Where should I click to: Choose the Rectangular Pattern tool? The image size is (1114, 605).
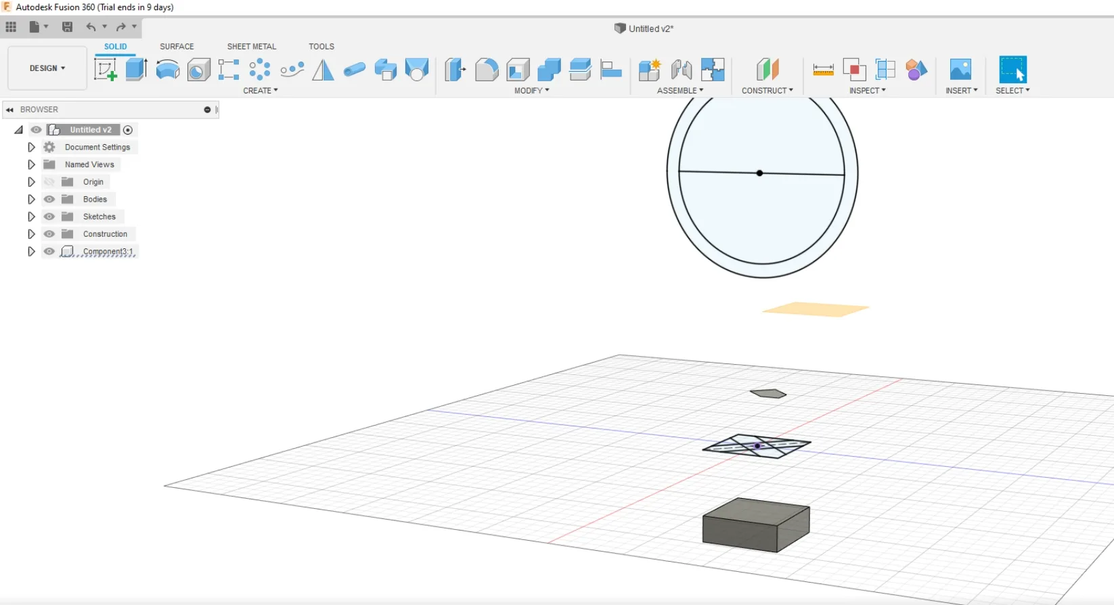click(x=229, y=69)
